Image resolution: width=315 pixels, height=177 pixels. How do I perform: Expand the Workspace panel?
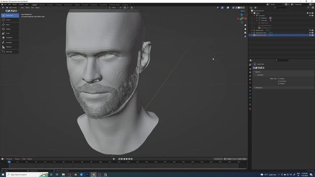tap(258, 88)
